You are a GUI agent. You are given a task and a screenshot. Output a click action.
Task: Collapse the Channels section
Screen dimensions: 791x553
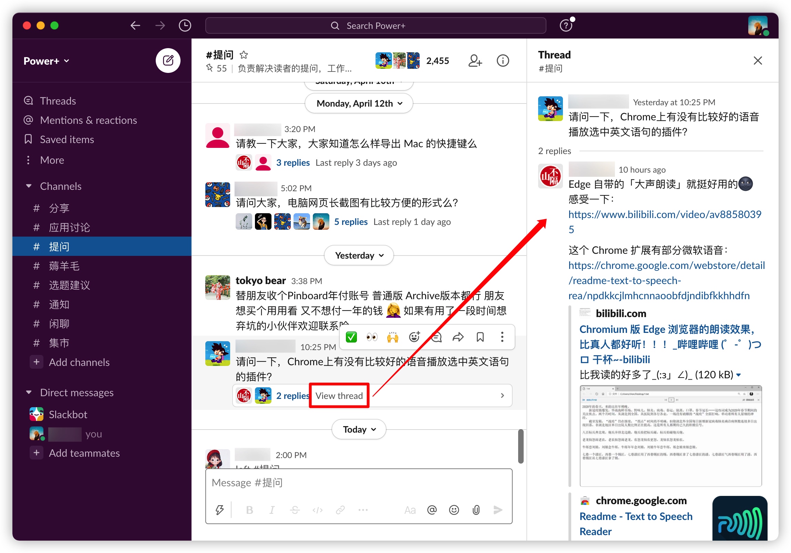pyautogui.click(x=29, y=186)
